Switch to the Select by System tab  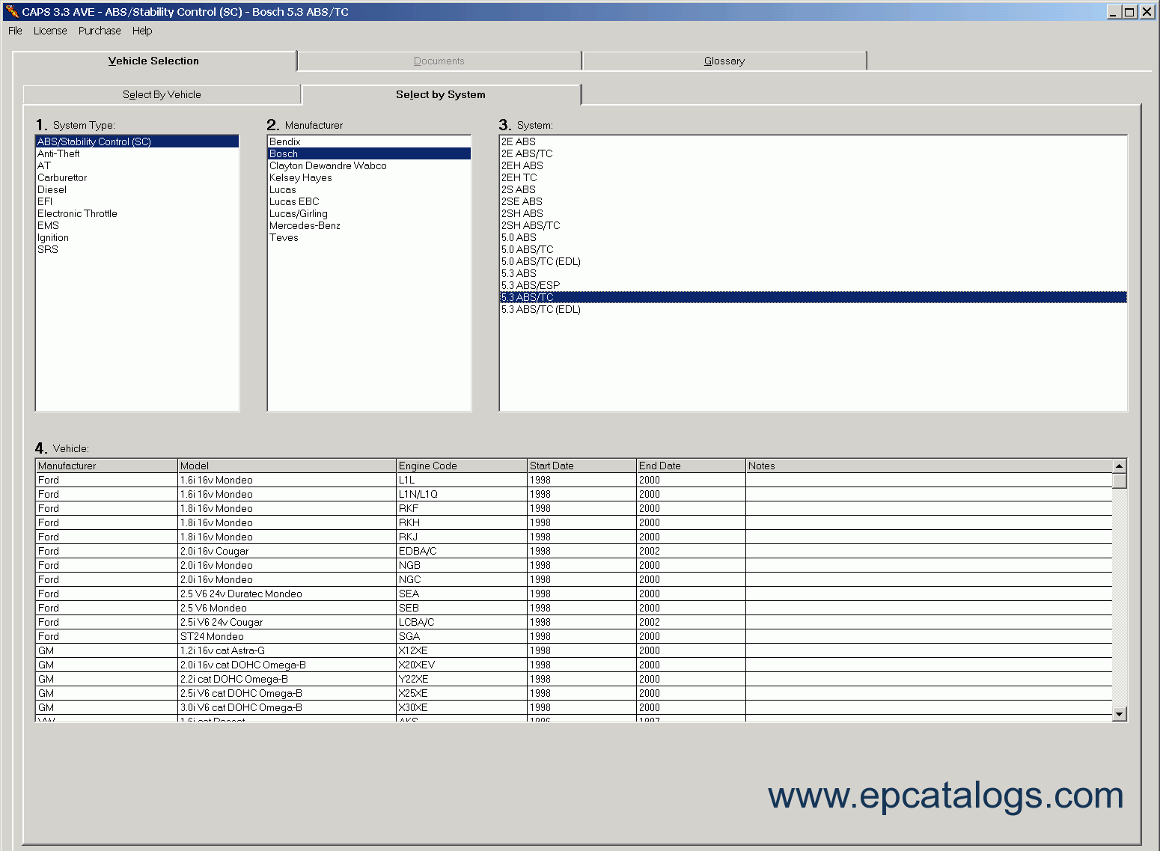coord(441,94)
